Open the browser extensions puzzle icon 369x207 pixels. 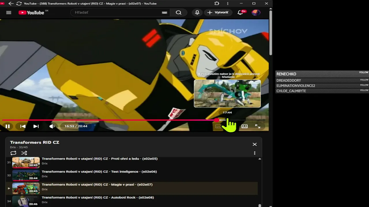pyautogui.click(x=217, y=3)
